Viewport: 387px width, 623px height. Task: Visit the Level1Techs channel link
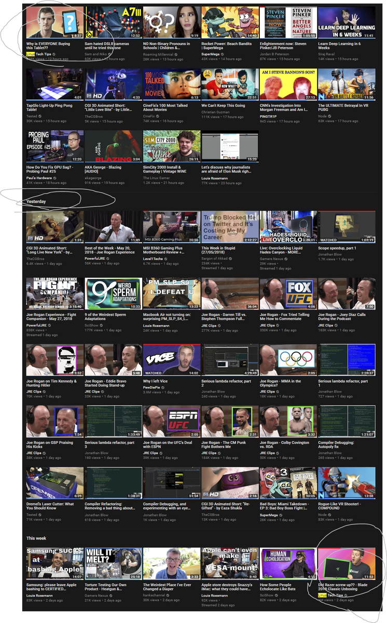click(154, 259)
